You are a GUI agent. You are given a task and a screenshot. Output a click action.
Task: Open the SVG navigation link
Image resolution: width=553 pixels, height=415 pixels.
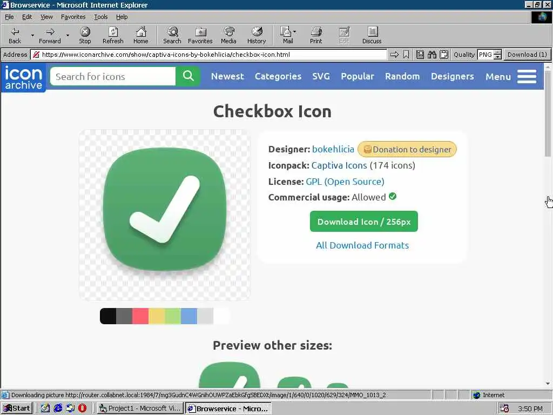pos(321,76)
